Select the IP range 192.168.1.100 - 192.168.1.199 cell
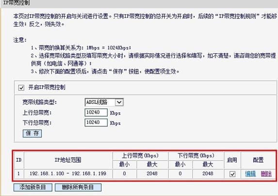Viewport: 278px width, 196px height. [x=68, y=174]
